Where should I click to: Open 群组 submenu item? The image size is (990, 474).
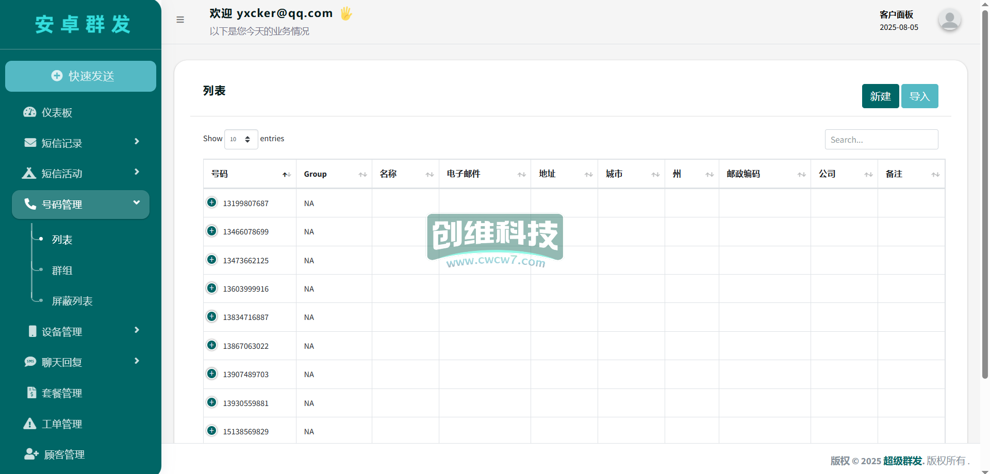click(x=62, y=270)
